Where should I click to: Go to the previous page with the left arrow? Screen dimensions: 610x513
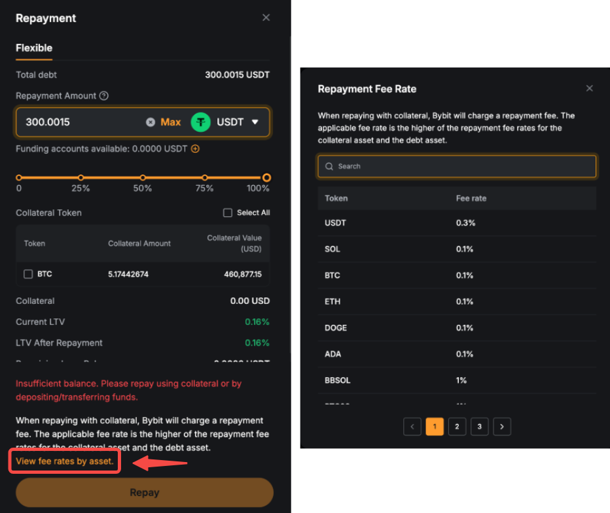[412, 427]
